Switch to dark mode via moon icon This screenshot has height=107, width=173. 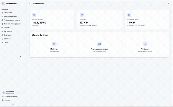tap(168, 4)
